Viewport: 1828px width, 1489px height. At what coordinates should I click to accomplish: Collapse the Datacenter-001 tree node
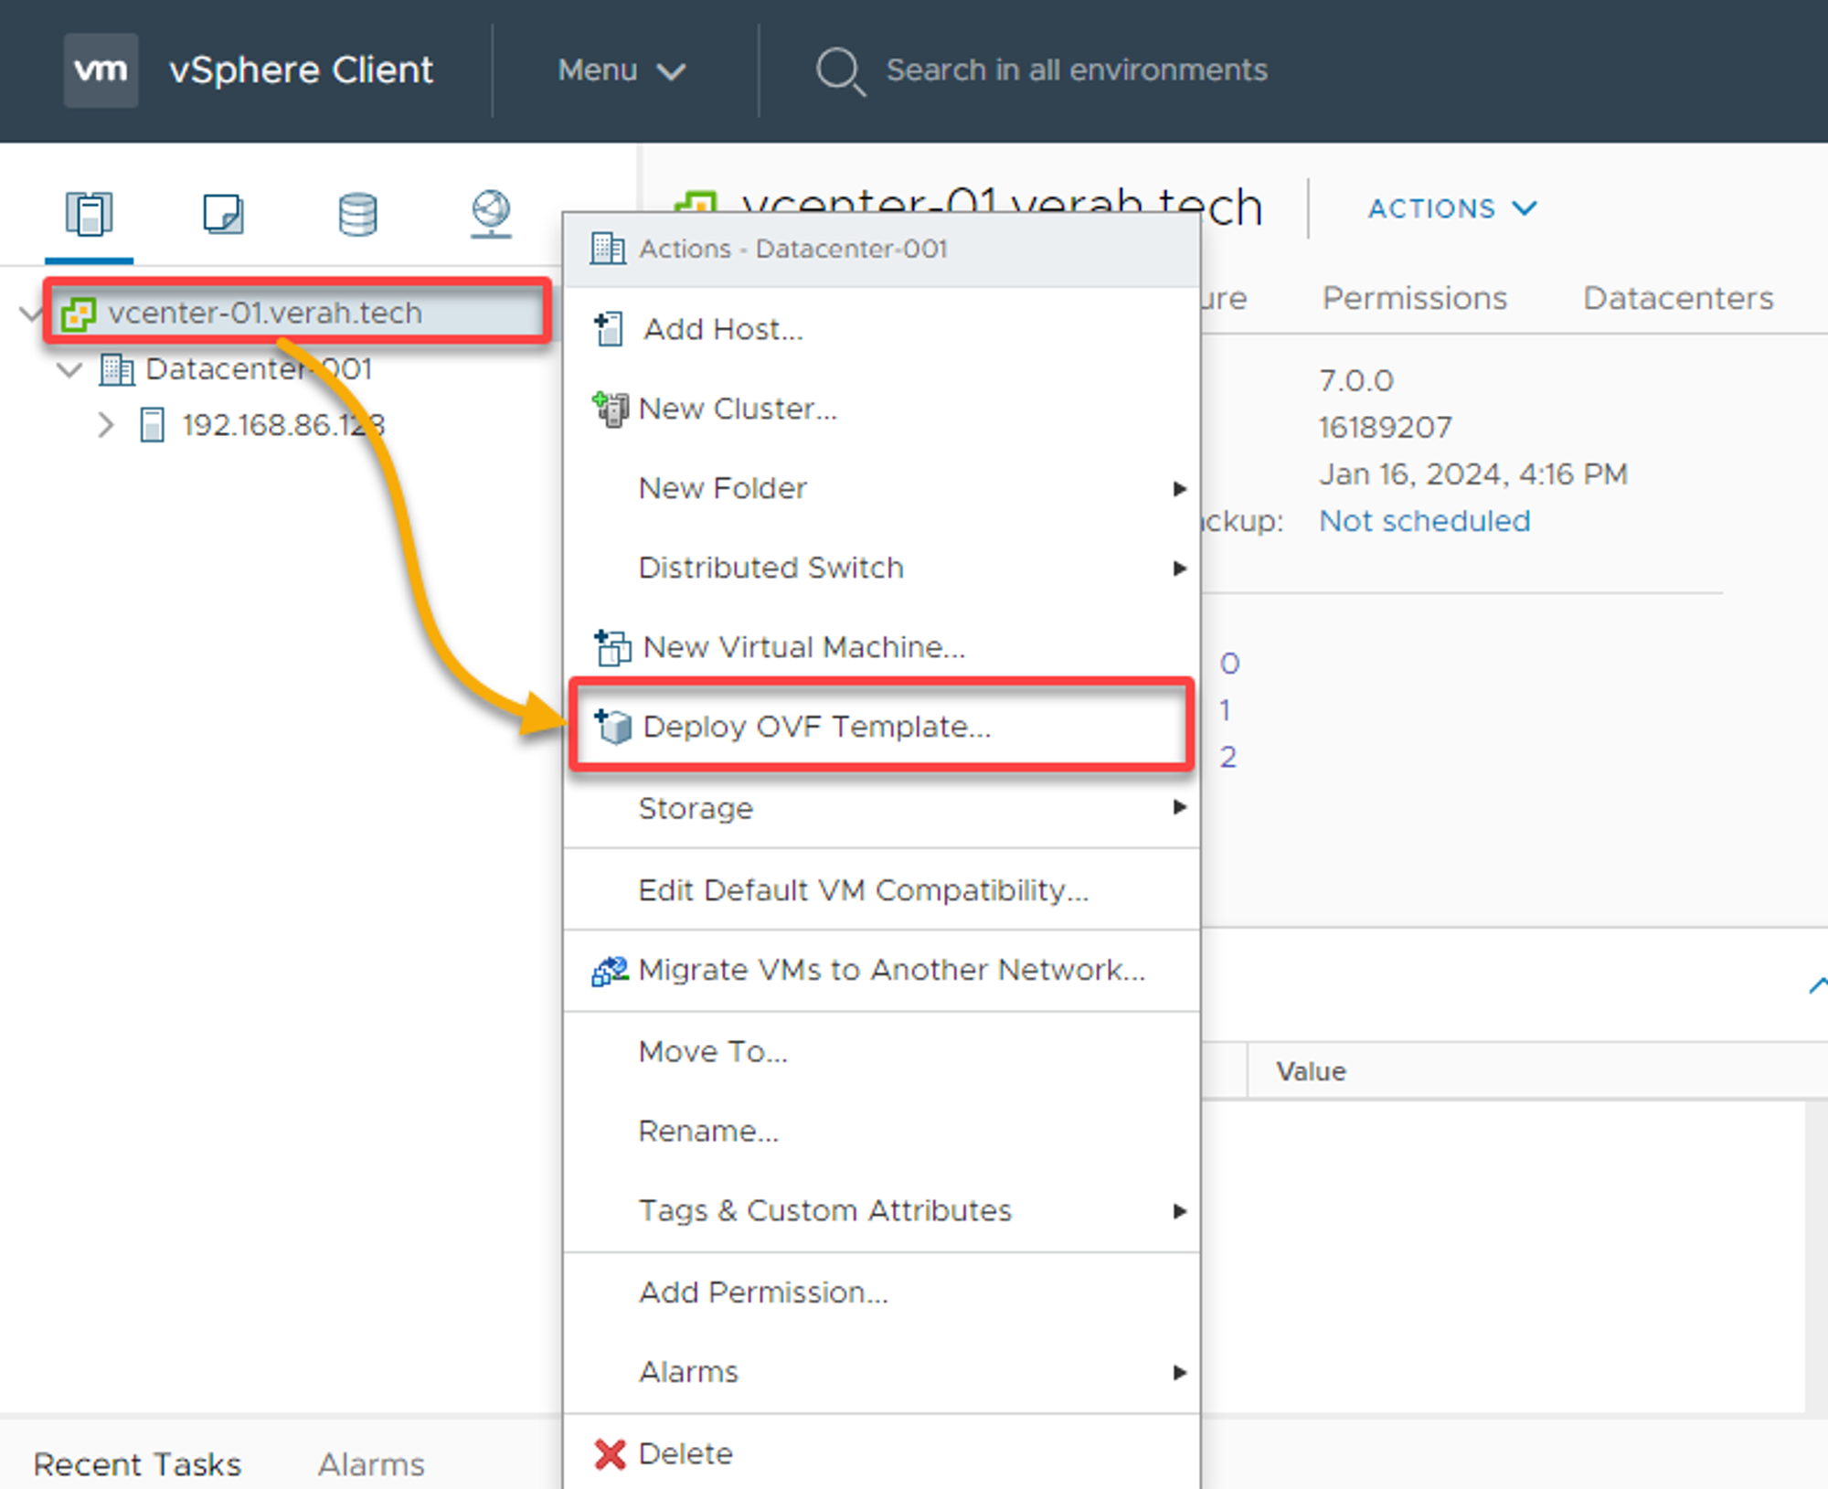tap(69, 369)
